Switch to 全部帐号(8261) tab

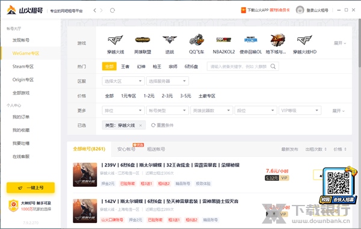pyautogui.click(x=89, y=149)
